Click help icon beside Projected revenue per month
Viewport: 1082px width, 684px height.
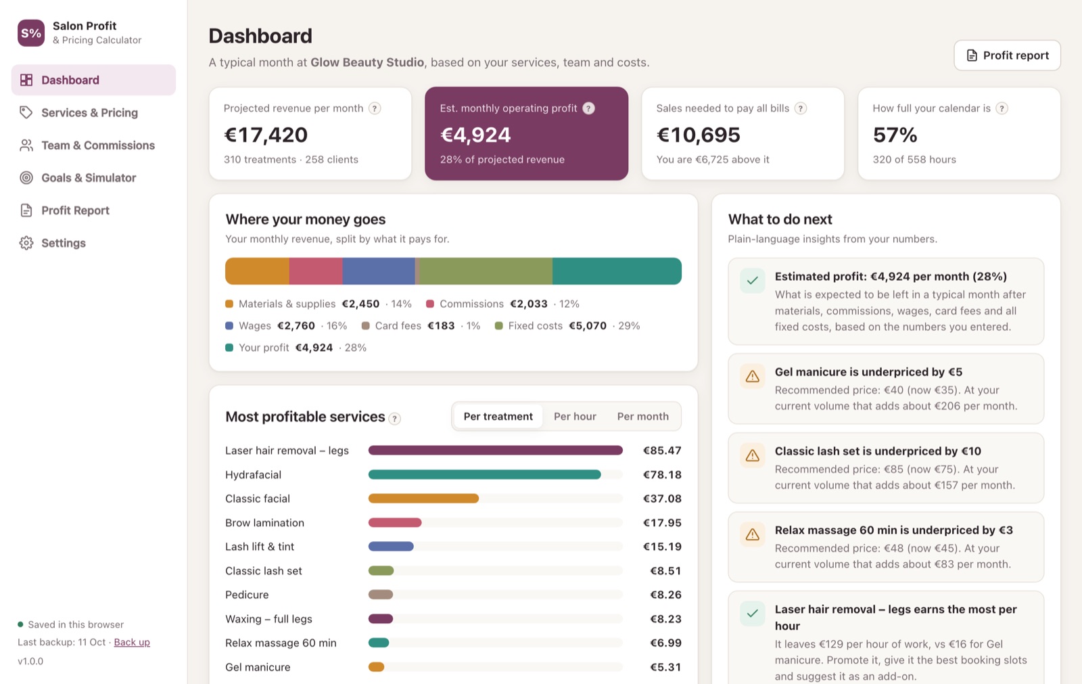click(374, 108)
